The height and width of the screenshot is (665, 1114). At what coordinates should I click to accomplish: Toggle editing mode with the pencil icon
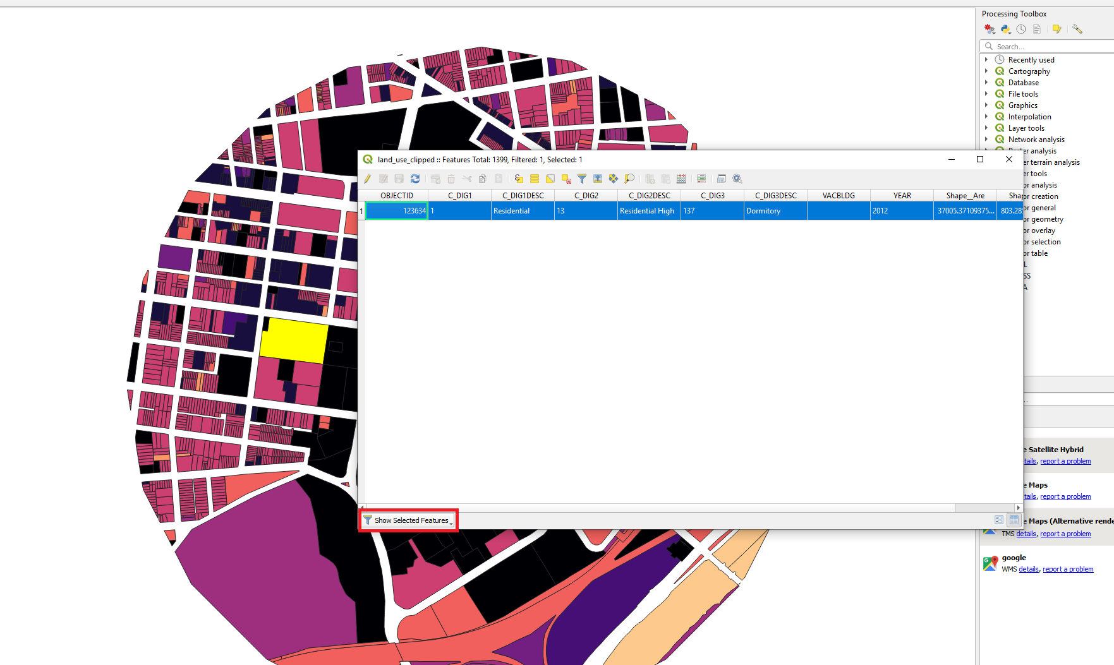pos(368,179)
